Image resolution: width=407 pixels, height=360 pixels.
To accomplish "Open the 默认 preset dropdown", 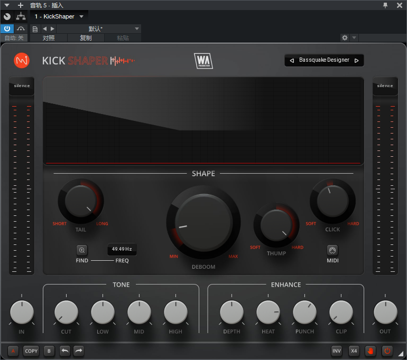I will click(99, 29).
